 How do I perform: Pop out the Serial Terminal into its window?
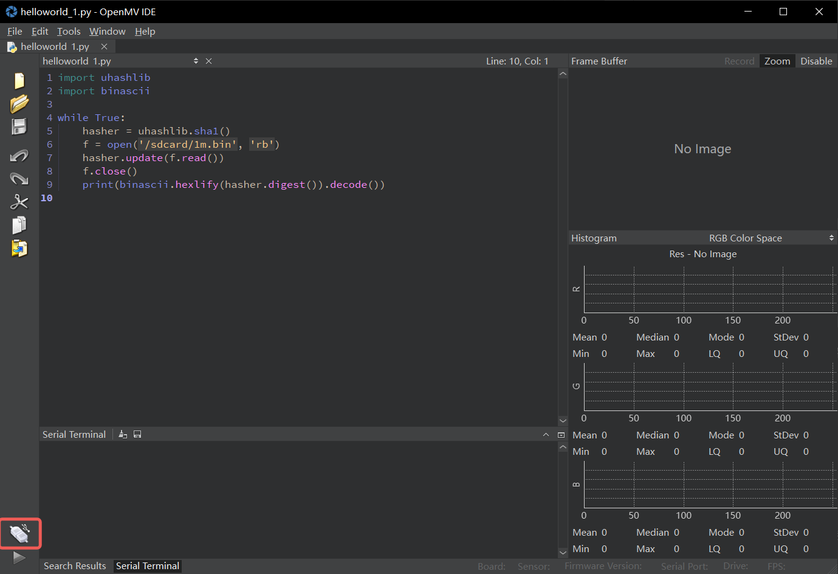tap(561, 434)
